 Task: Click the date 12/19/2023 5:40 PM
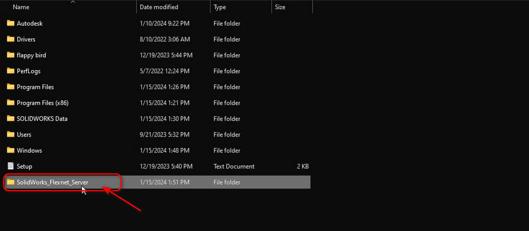[x=166, y=166]
